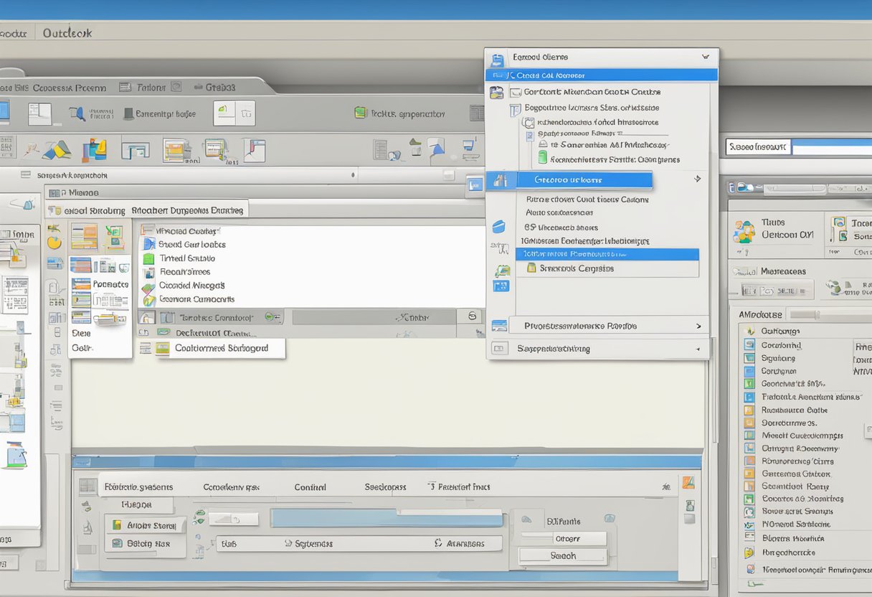Switch to the Control tab in the bottom panel
Viewport: 872px width, 597px height.
point(310,486)
